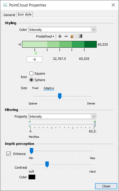Open the filtering Property dropdown

pos(62,116)
